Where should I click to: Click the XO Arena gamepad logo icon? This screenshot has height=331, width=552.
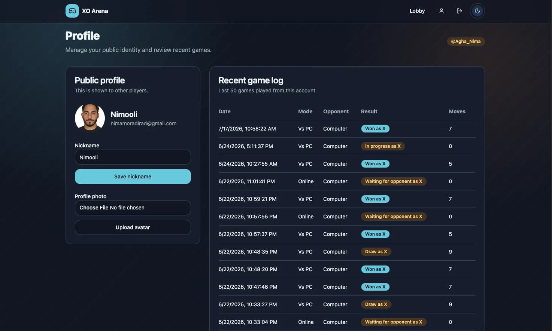point(72,11)
